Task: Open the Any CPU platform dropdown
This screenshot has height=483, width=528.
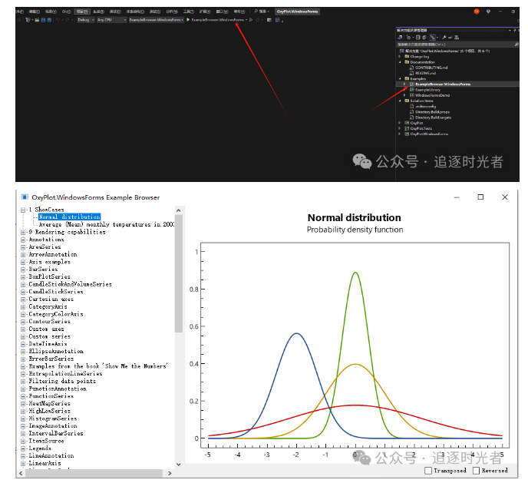Action: click(112, 20)
